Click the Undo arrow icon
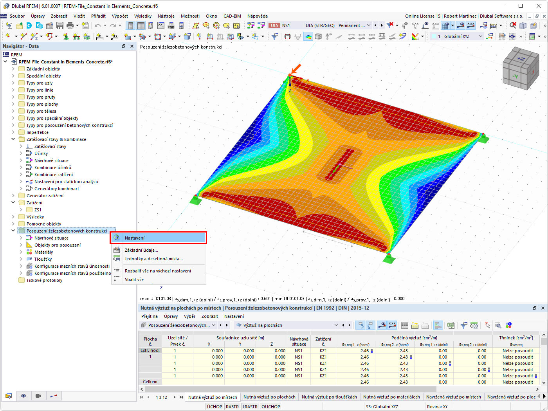The width and height of the screenshot is (548, 411). coord(97,25)
